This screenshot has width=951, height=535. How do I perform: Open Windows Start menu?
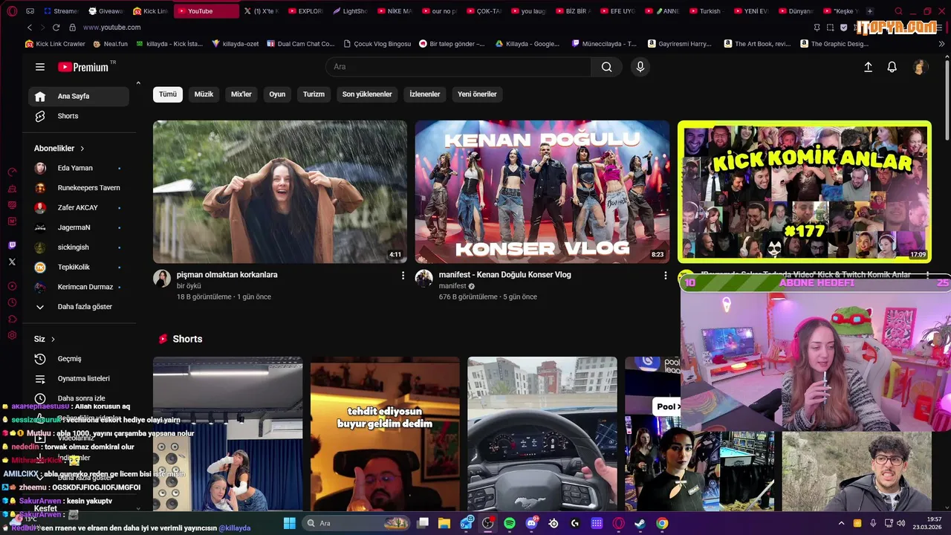click(290, 523)
